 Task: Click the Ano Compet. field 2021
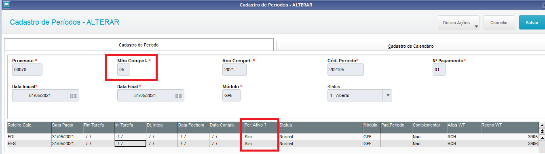pos(234,70)
